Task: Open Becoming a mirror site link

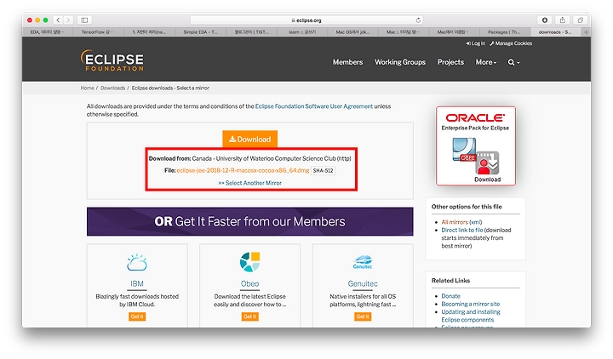Action: [x=471, y=304]
